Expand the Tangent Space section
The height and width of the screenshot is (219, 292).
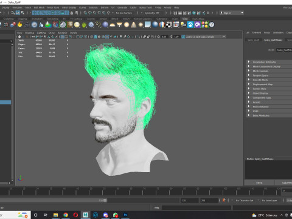pyautogui.click(x=269, y=75)
